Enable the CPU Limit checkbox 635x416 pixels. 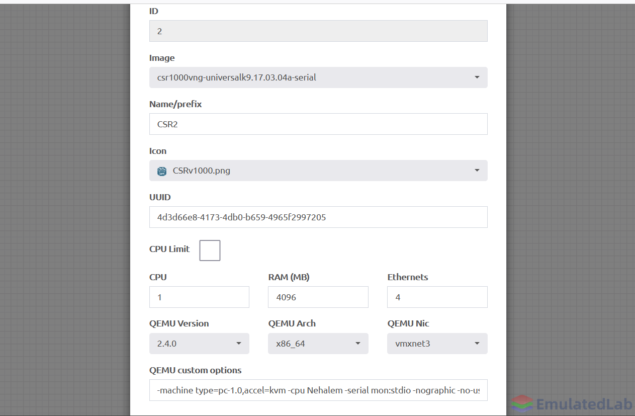(210, 251)
